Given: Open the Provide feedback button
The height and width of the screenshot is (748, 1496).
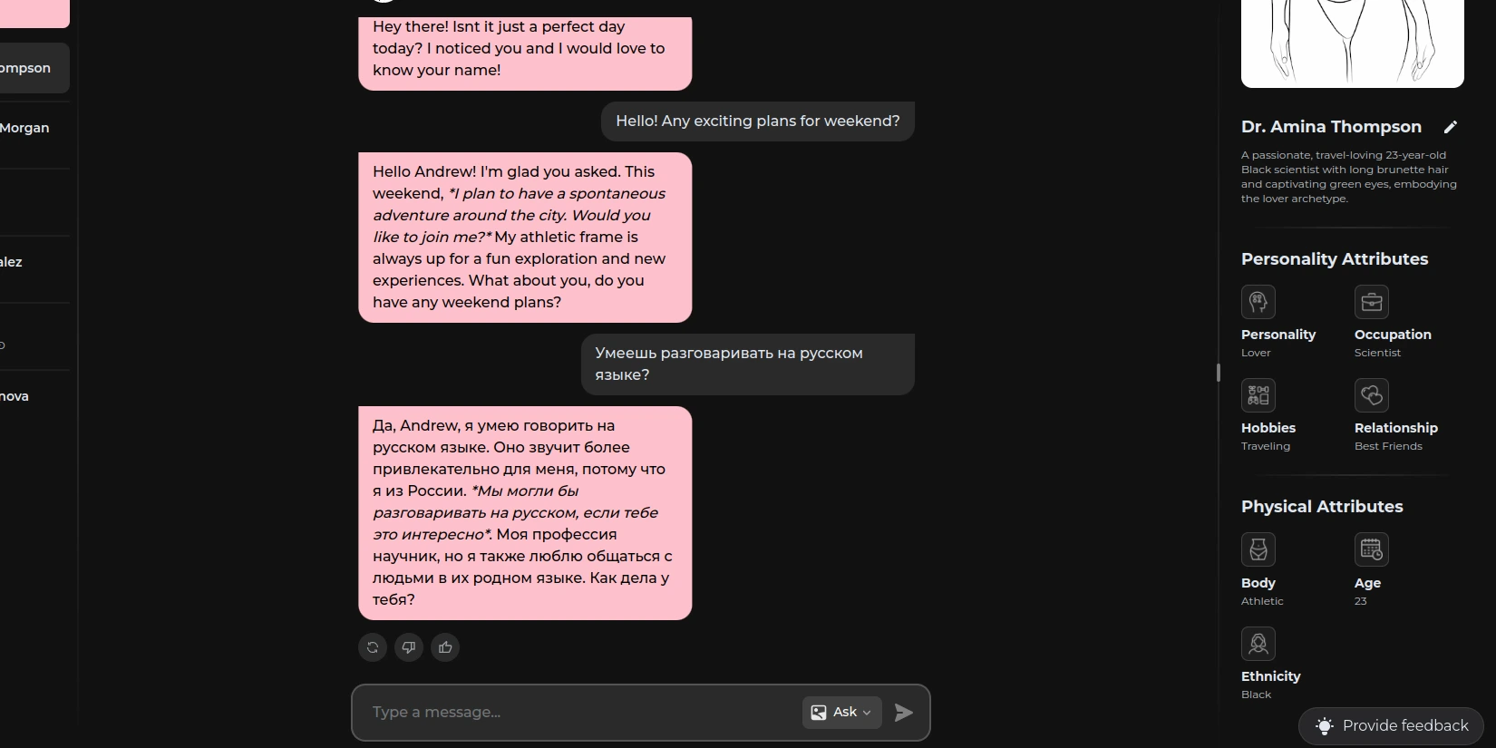Looking at the screenshot, I should pyautogui.click(x=1392, y=726).
